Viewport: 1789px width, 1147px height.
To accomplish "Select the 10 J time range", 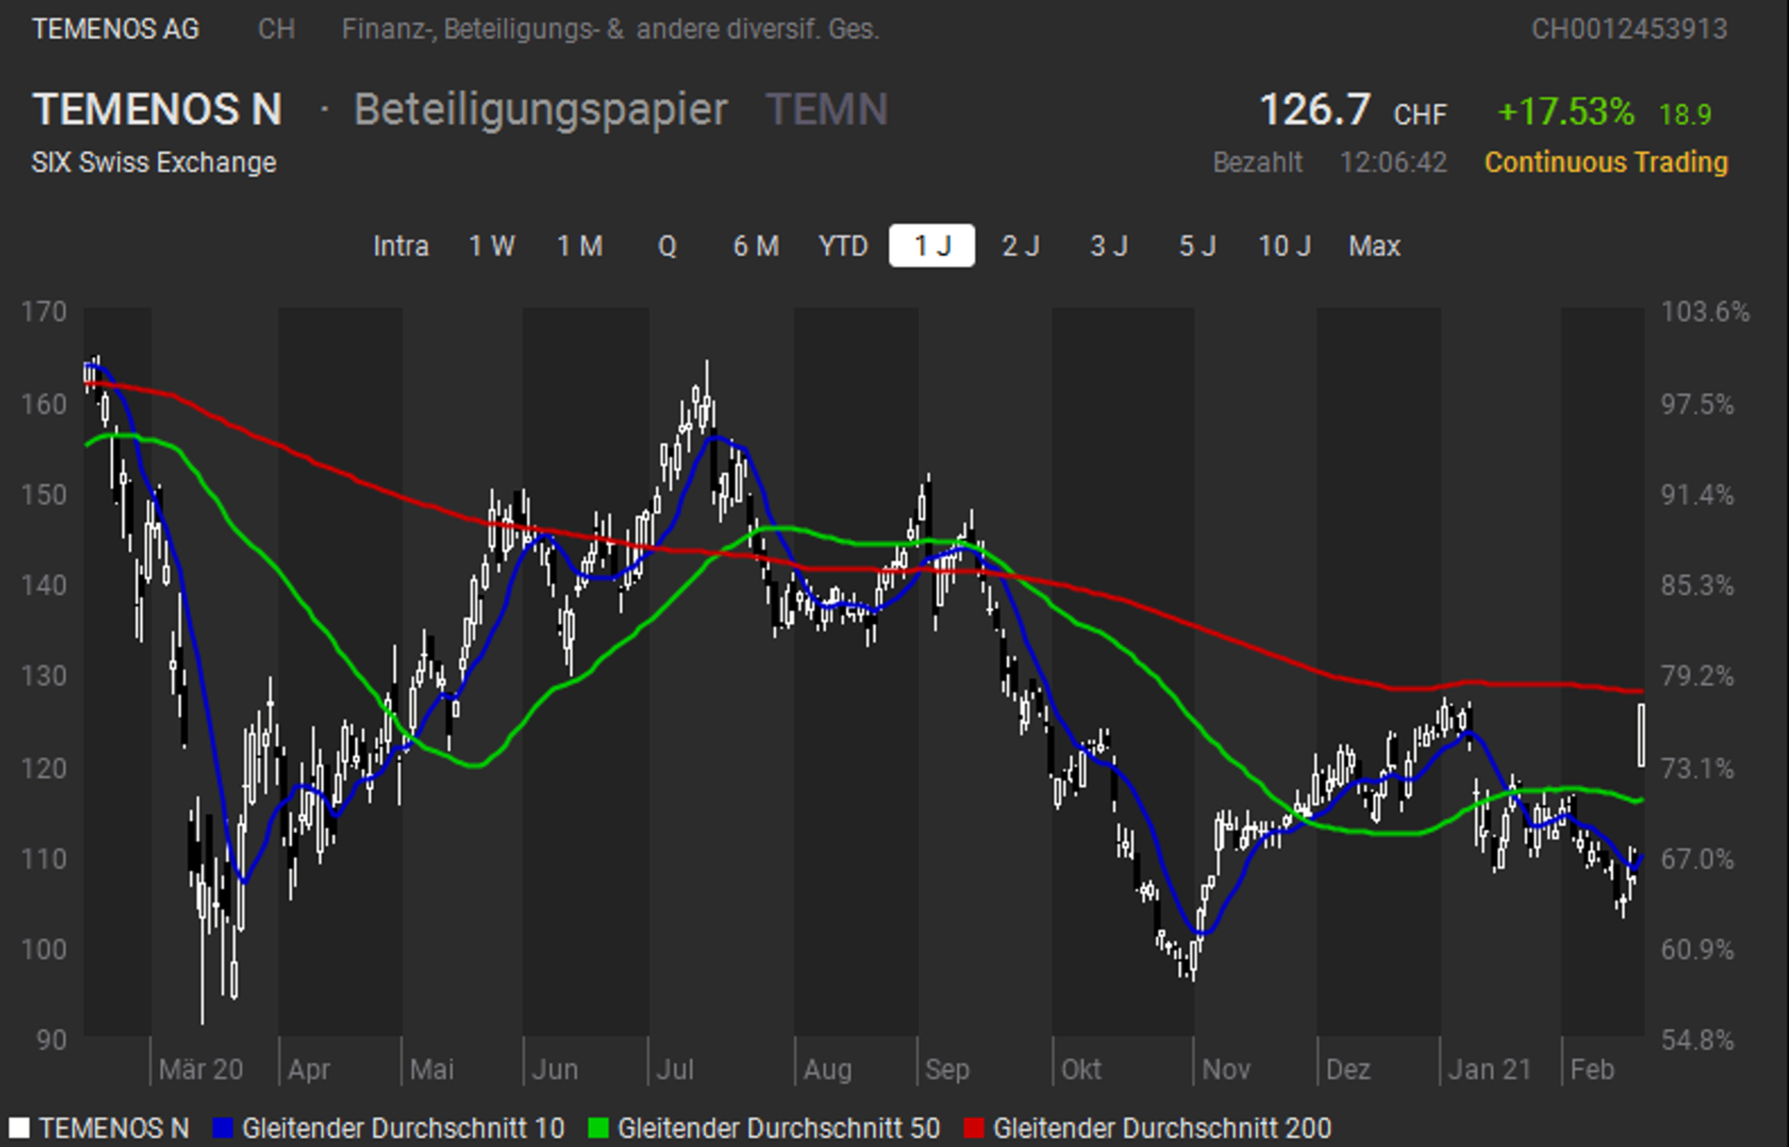I will point(1284,246).
